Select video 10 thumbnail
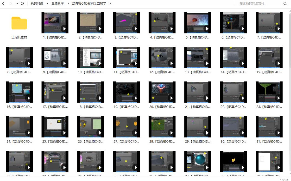The image size is (291, 181). point(91,57)
